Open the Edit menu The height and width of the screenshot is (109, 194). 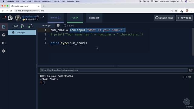pos(23,2)
